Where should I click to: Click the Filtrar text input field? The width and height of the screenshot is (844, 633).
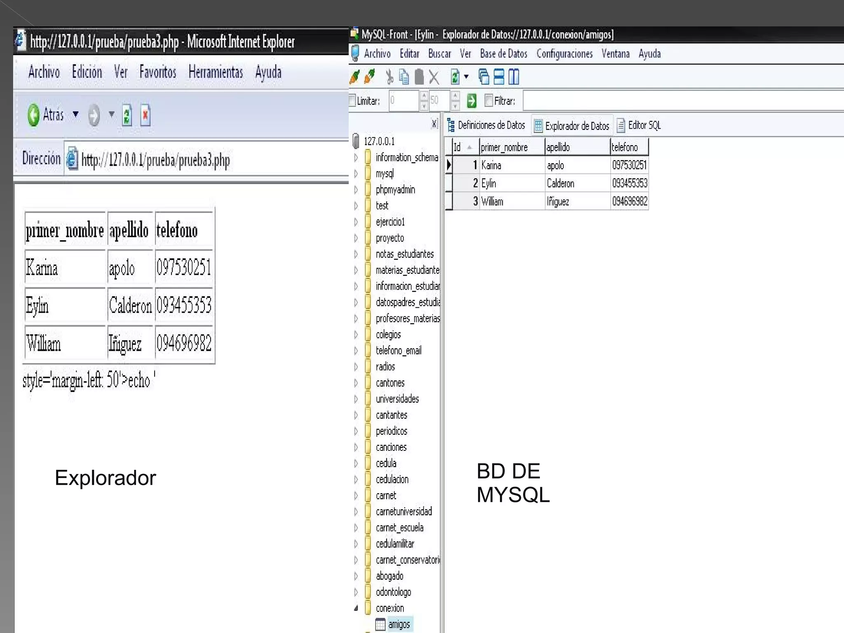point(683,101)
